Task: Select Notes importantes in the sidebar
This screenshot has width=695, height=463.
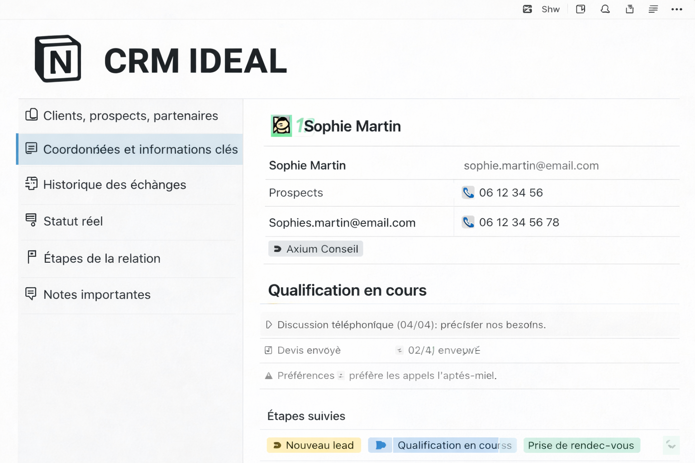Action: 97,294
